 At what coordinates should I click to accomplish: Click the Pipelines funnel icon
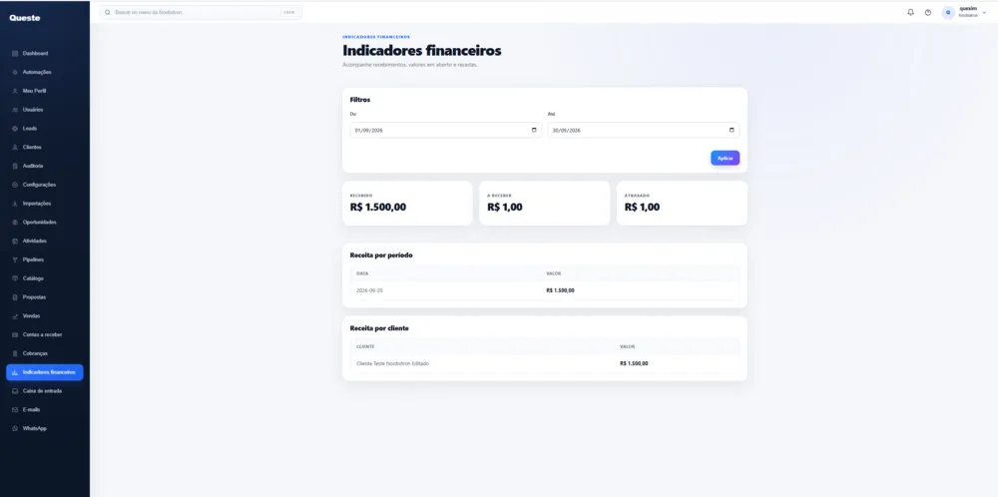[15, 259]
